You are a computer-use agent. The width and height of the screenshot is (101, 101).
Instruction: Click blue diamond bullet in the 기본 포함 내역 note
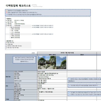pos(69,86)
